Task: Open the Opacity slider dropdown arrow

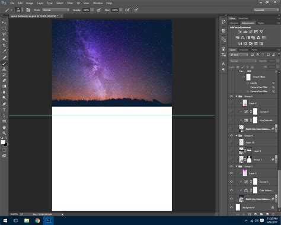Action: pyautogui.click(x=92, y=10)
